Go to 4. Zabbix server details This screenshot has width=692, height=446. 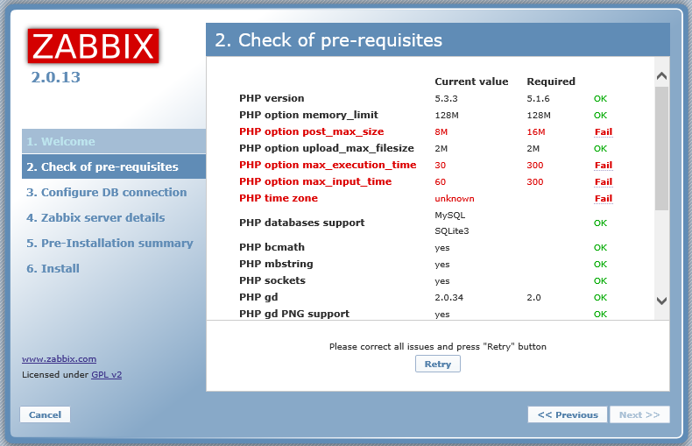click(95, 217)
